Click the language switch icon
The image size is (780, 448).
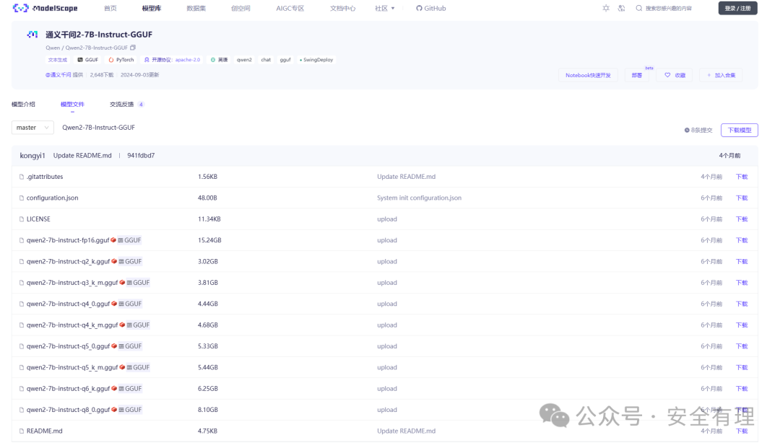pyautogui.click(x=621, y=8)
